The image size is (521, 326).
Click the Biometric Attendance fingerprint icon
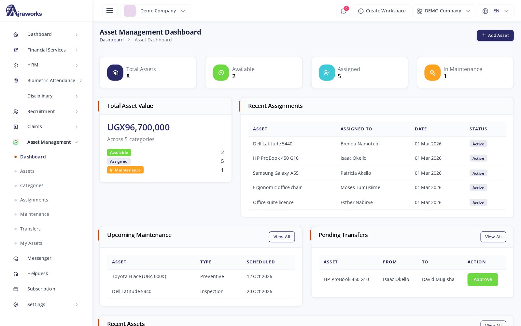[x=16, y=81]
